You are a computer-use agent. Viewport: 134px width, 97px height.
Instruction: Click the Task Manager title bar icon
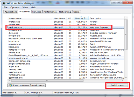tap(4, 3)
